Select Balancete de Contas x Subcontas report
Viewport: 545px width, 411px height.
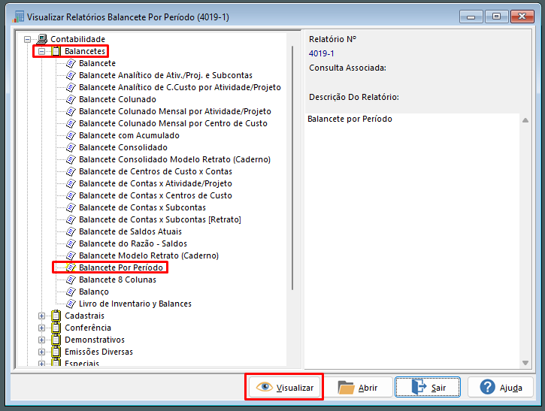pyautogui.click(x=142, y=207)
